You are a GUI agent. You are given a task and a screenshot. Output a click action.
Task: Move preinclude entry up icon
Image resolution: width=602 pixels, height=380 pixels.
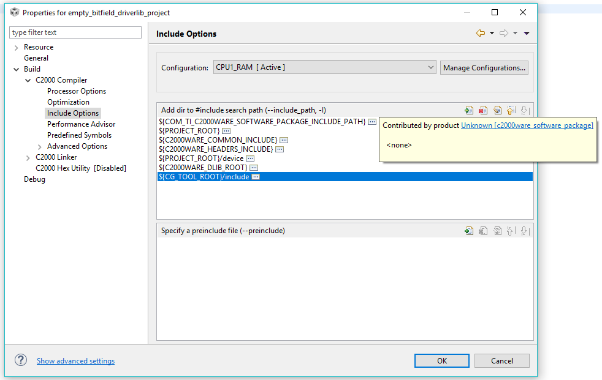pos(511,231)
